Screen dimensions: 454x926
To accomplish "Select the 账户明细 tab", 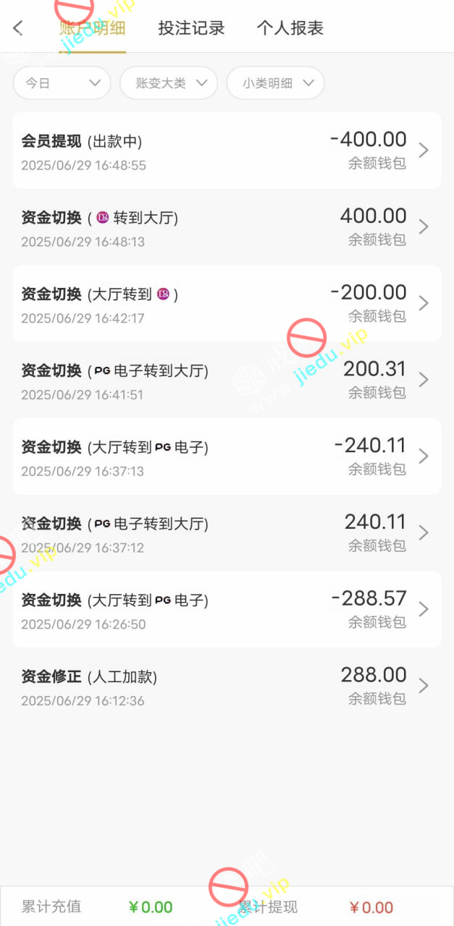I will [x=93, y=28].
